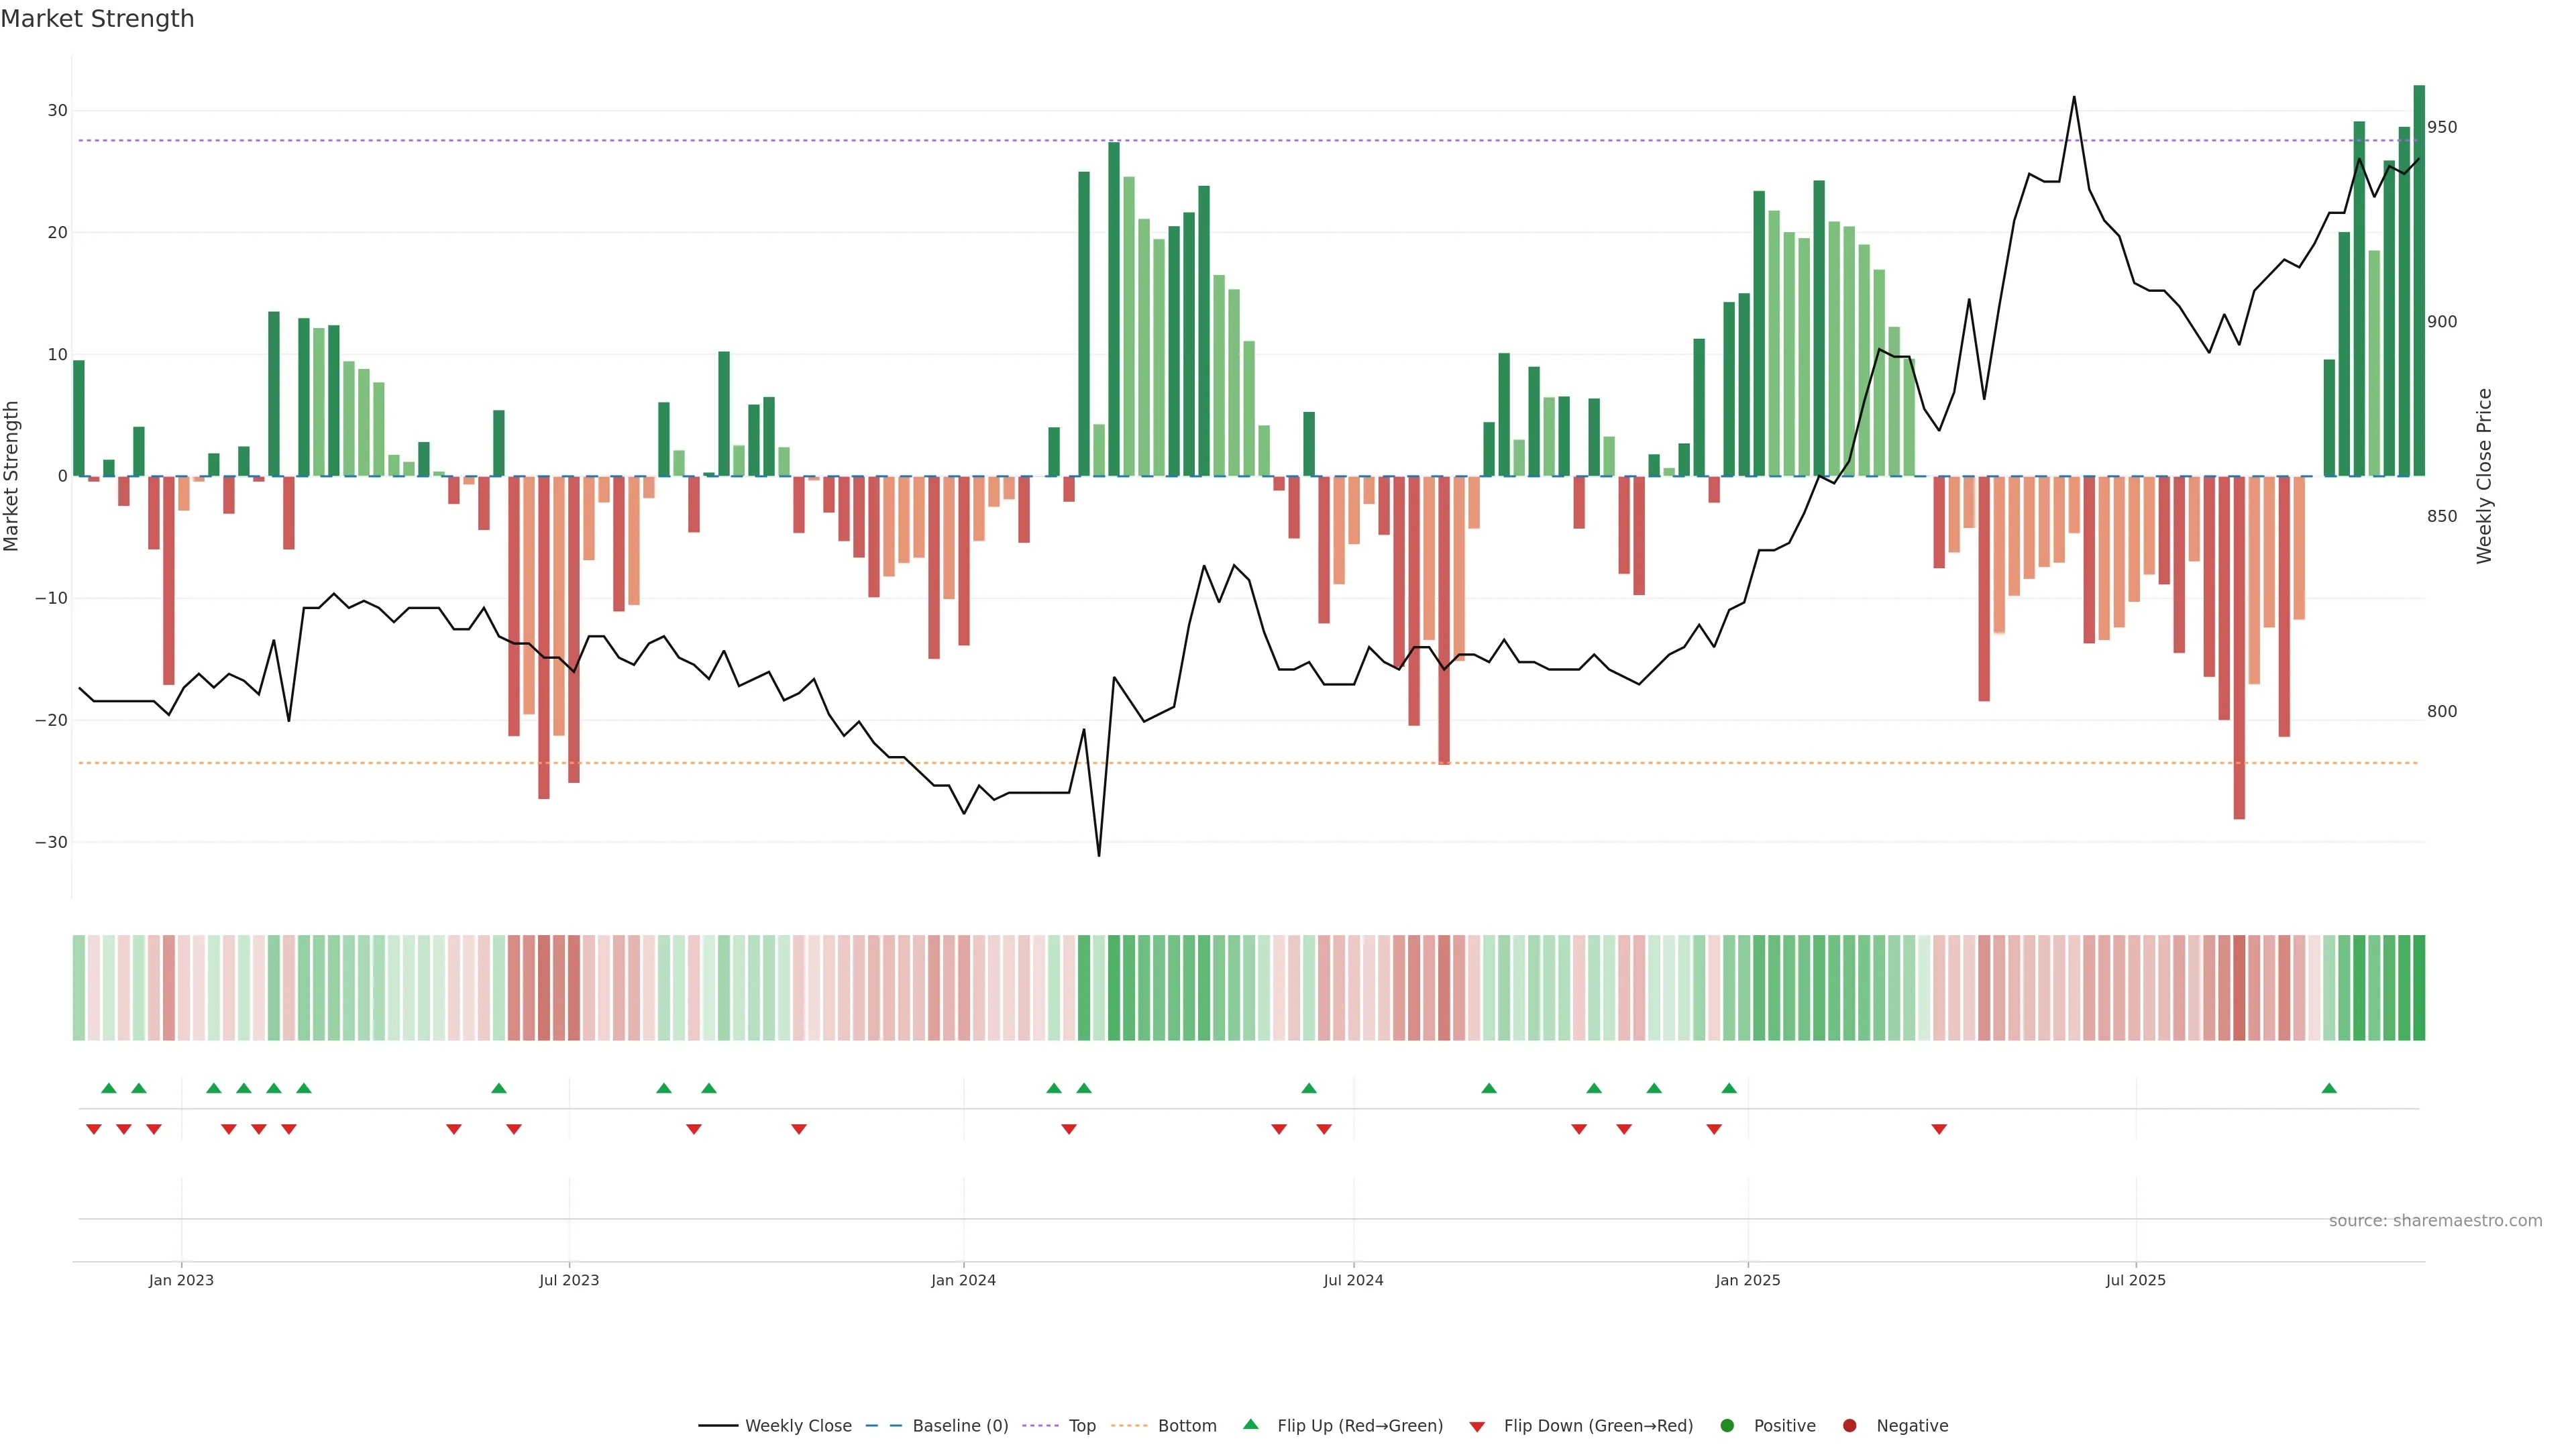Click the Negative red circle legend icon
This screenshot has width=2576, height=1449.
click(1849, 1425)
